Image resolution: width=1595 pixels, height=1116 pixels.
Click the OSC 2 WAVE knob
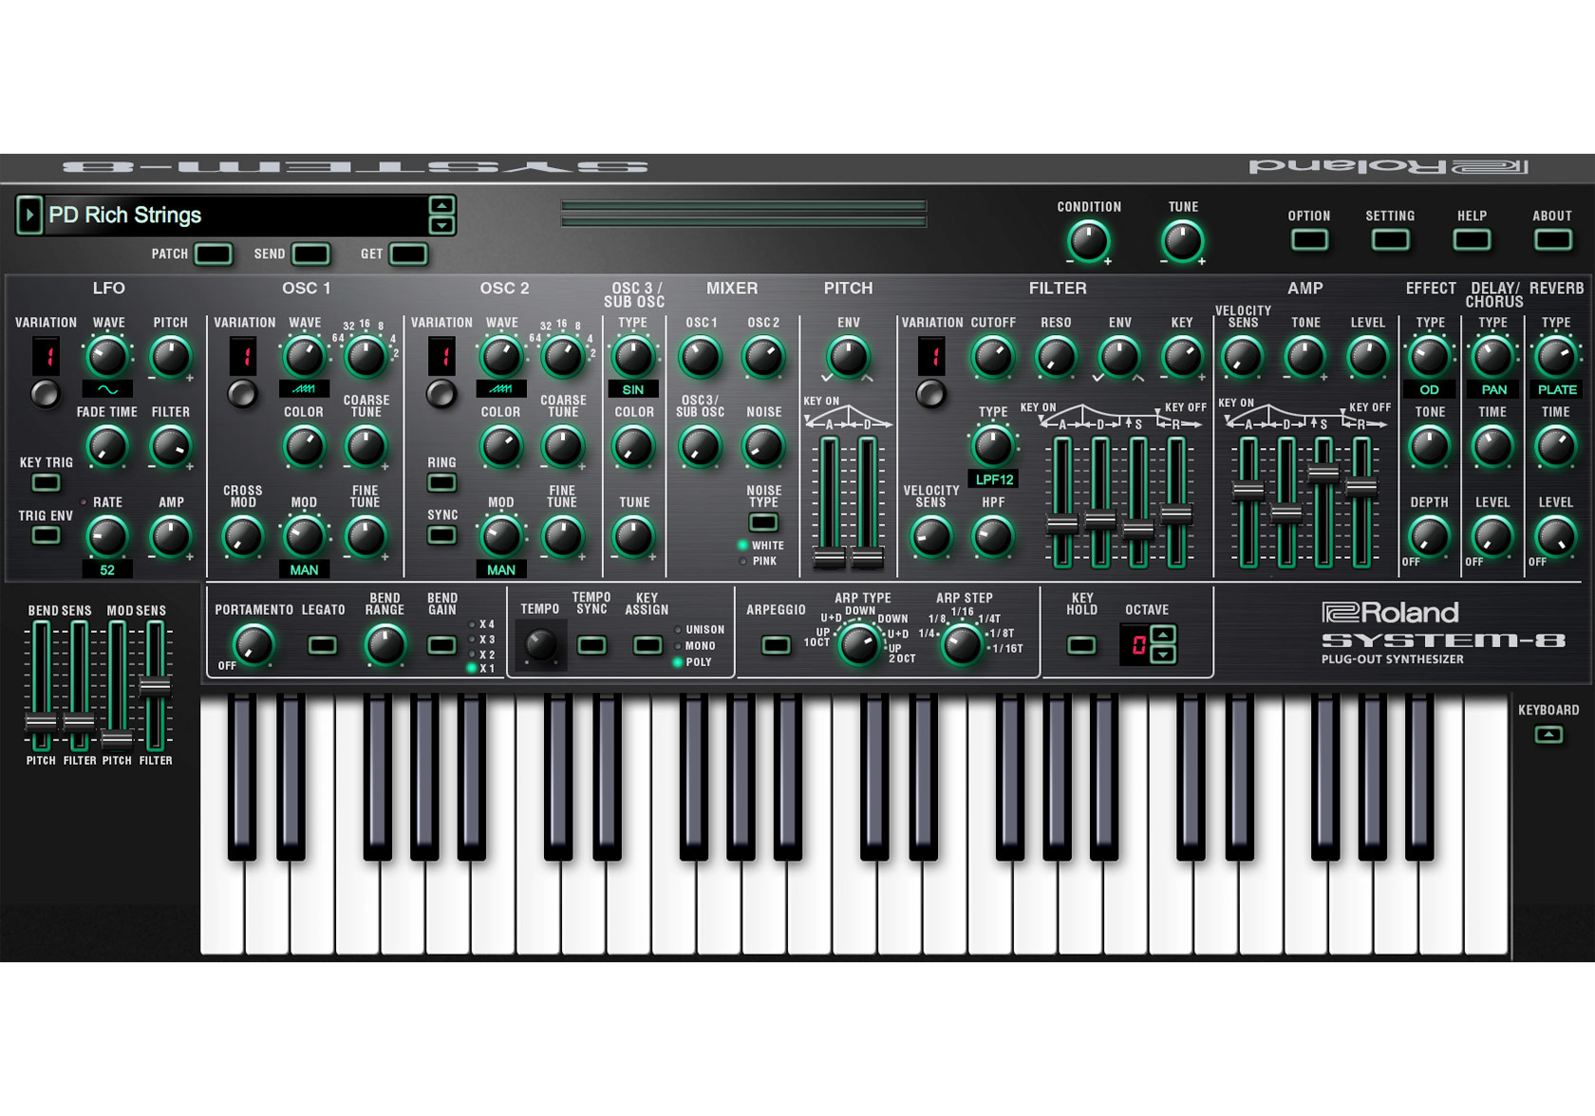(x=500, y=357)
